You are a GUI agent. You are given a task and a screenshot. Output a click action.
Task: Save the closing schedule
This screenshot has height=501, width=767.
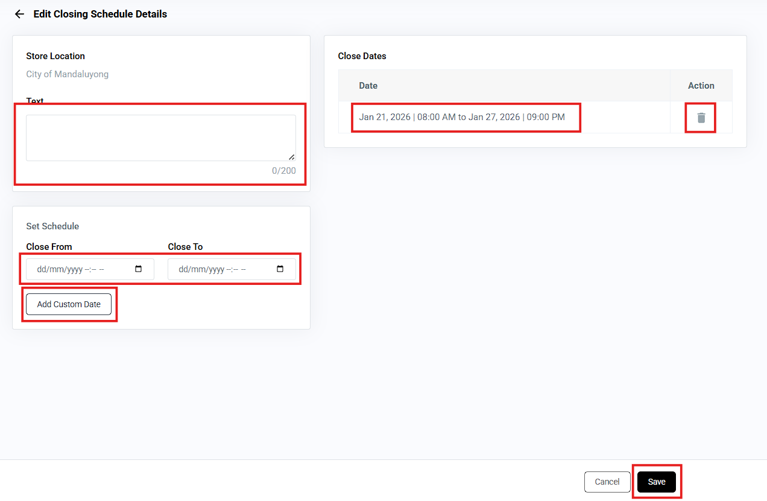click(657, 482)
